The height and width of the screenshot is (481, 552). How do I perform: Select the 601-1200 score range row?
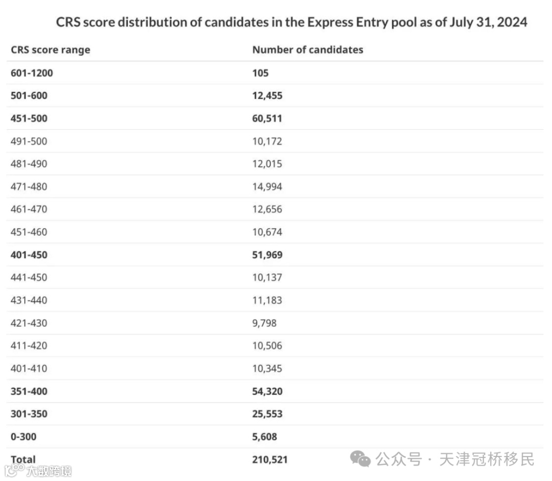tap(32, 73)
